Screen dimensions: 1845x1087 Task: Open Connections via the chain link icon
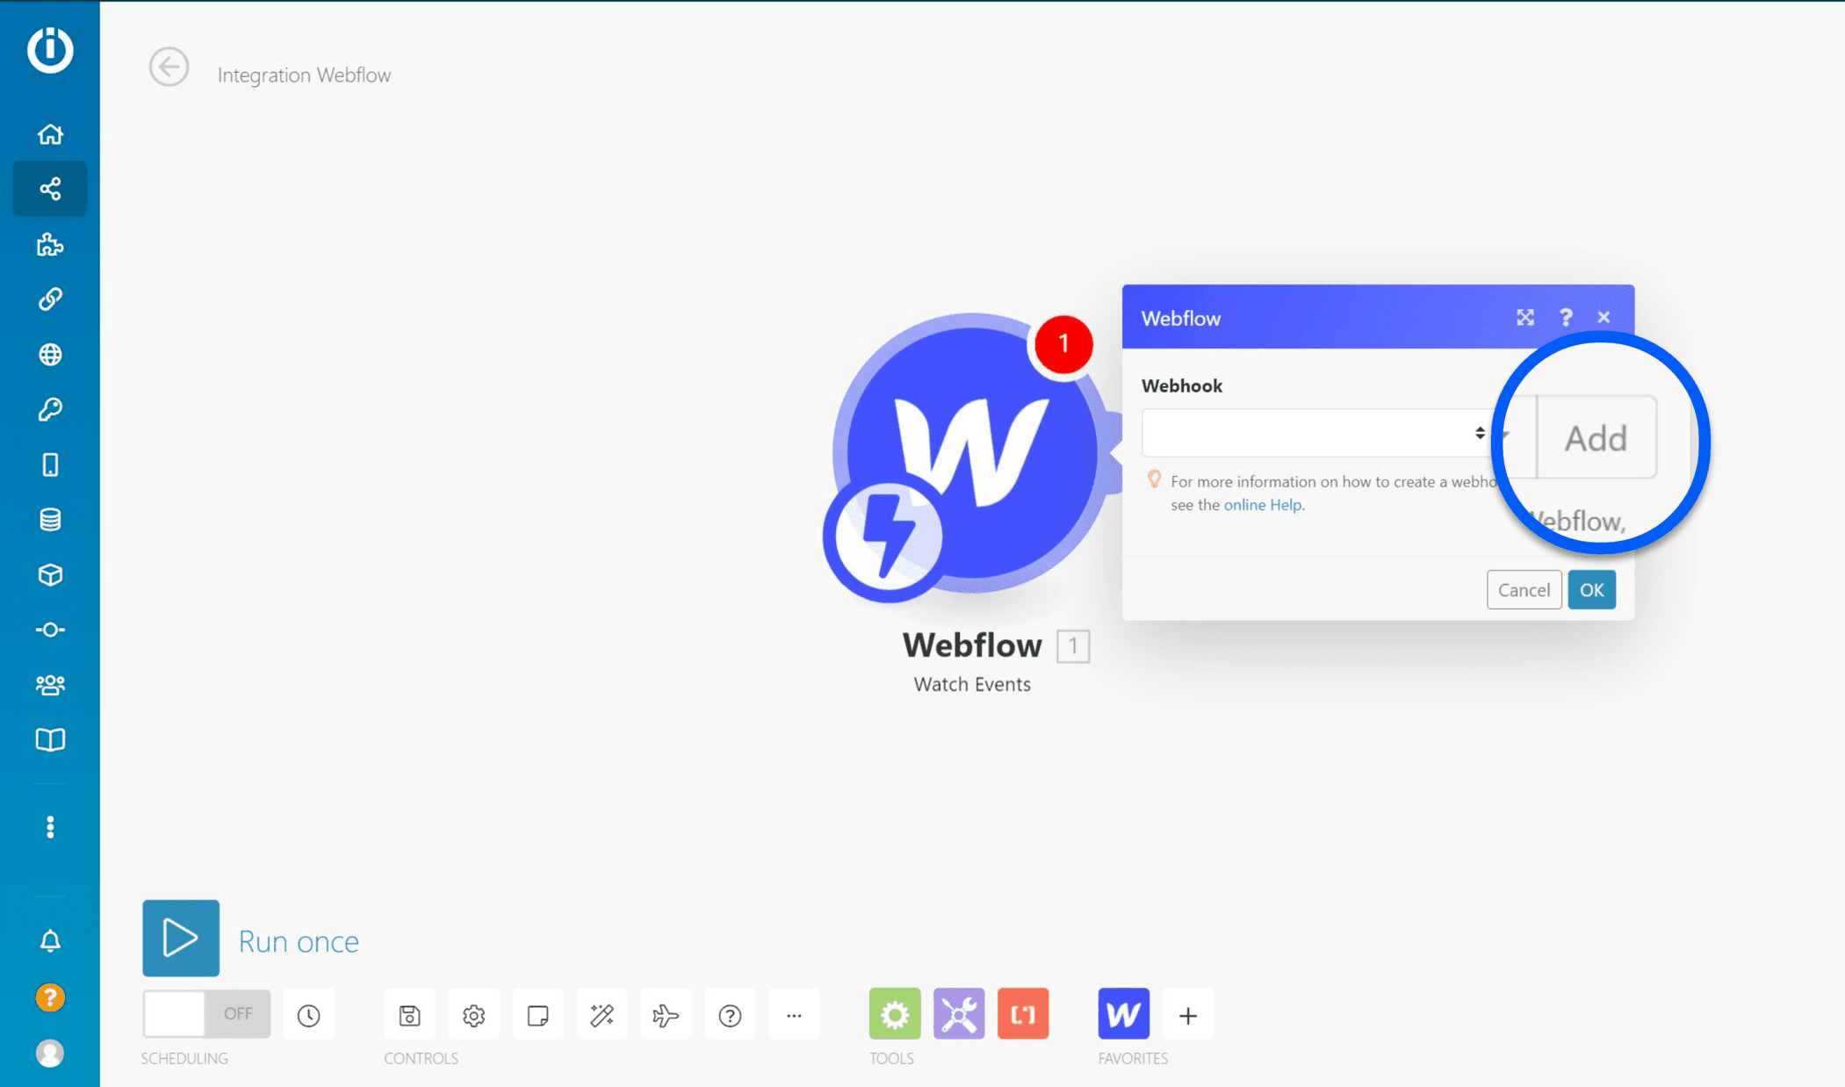(x=50, y=299)
